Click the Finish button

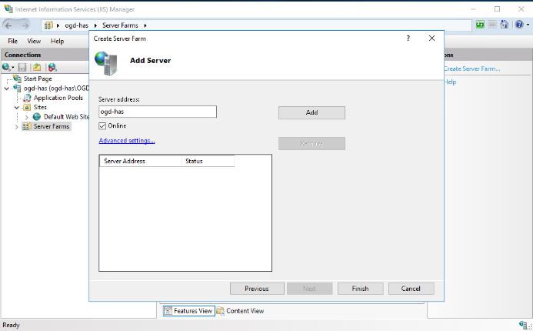point(360,289)
